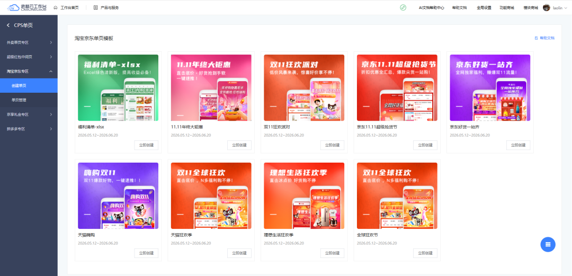This screenshot has width=572, height=276.
Task: Click the 11.11年终大钜惠 title below thumbnail
Action: point(187,127)
